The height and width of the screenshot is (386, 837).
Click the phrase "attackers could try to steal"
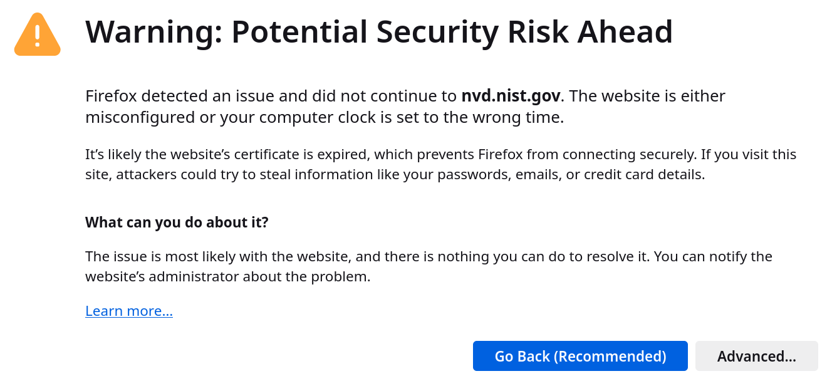(205, 174)
